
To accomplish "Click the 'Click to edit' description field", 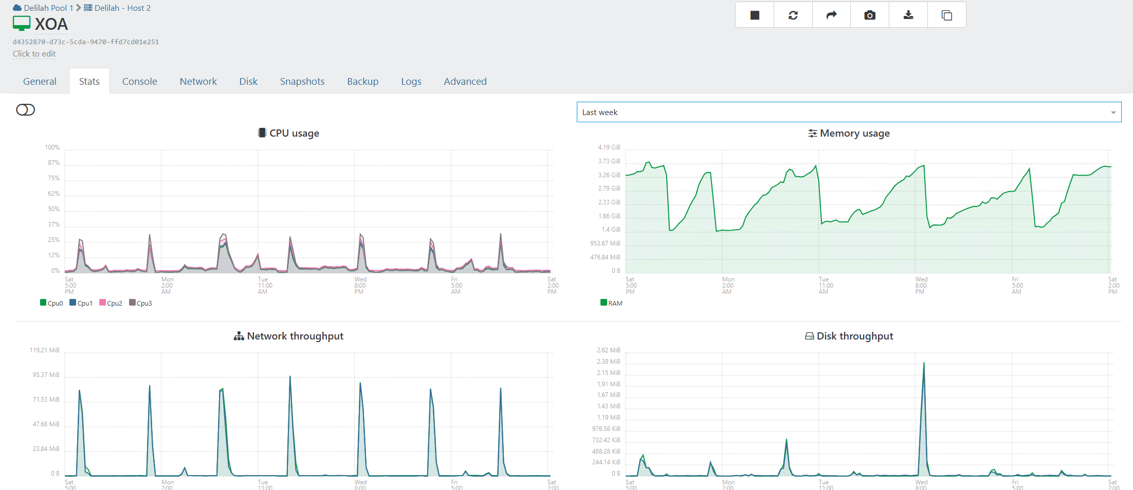I will 34,54.
